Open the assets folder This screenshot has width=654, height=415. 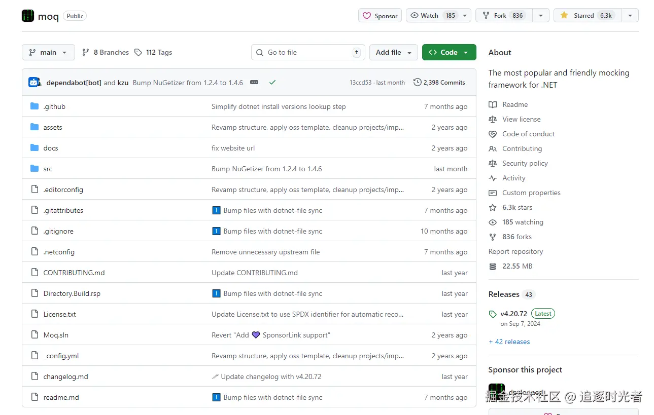pos(53,127)
